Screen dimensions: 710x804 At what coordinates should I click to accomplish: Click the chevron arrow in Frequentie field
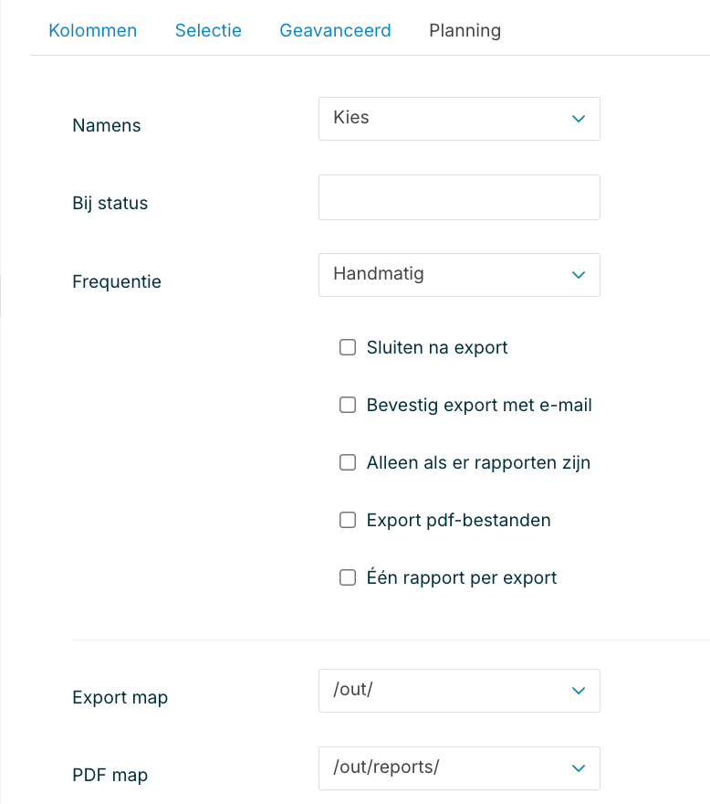[578, 275]
